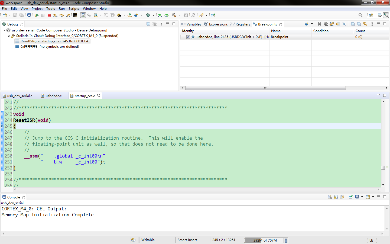Click the Count column header in Breakpoints
Viewport: 390px width, 244px height.
371,31
